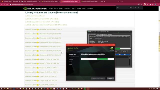Expand cuDNN v7.6.4 for CUDA 9.2
Screen dimensions: 160x90
(43, 51)
